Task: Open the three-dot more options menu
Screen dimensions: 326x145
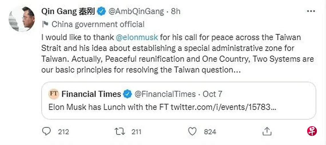Action: pos(311,11)
